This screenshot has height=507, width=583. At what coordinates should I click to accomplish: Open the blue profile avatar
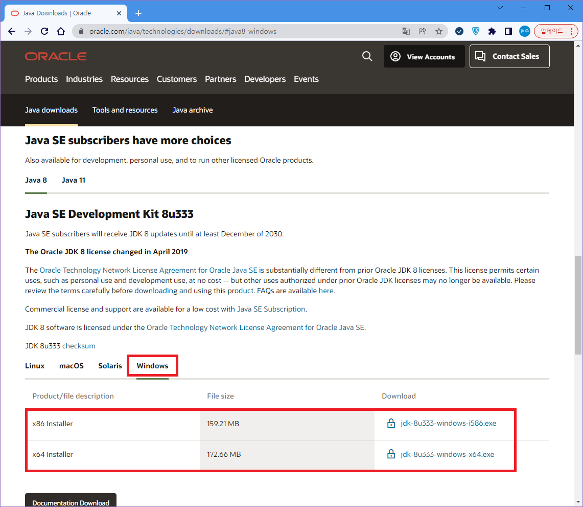(525, 31)
